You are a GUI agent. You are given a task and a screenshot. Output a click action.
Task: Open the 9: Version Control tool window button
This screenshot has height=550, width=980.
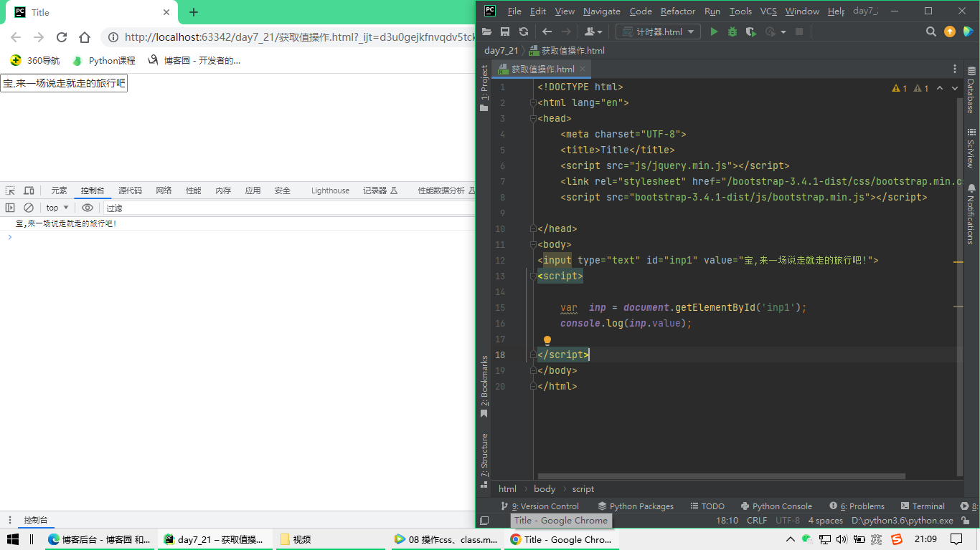point(540,506)
